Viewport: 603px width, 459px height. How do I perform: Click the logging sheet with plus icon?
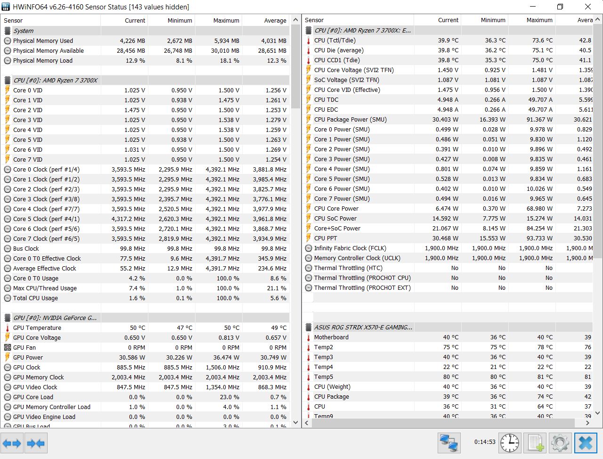[535, 443]
